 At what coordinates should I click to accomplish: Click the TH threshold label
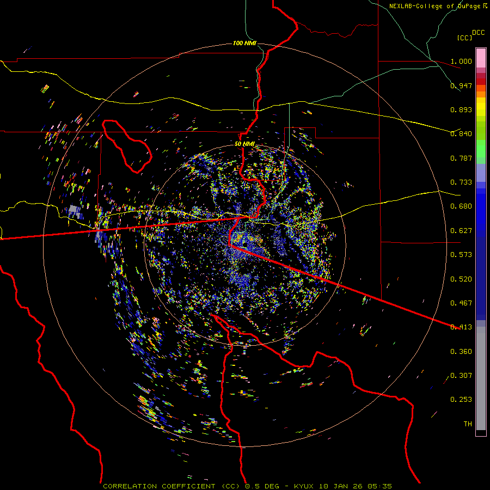[x=468, y=424]
